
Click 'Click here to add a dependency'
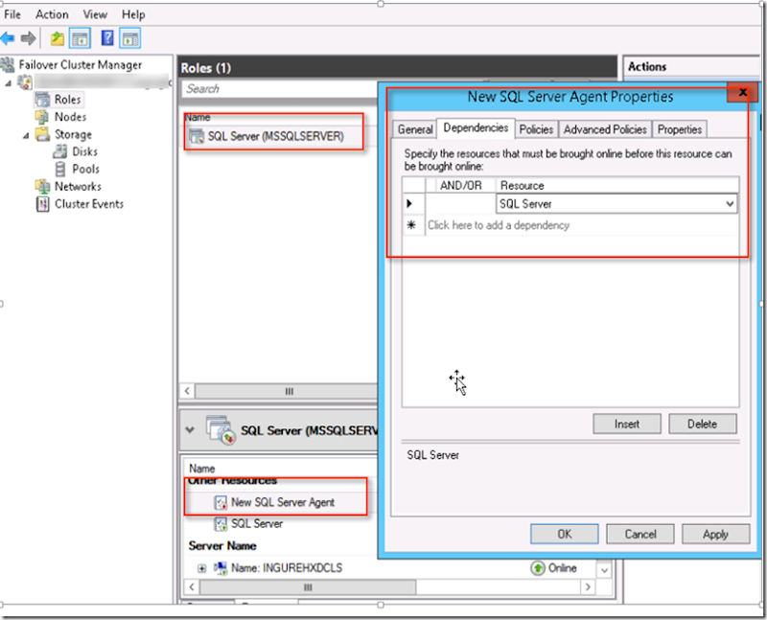499,225
